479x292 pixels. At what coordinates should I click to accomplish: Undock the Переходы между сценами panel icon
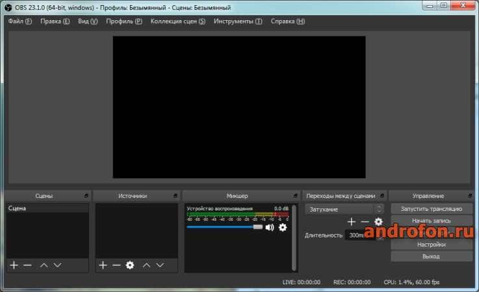pos(382,195)
